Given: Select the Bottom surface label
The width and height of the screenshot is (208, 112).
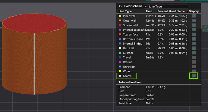Looking at the screenshot, I should click(133, 39).
